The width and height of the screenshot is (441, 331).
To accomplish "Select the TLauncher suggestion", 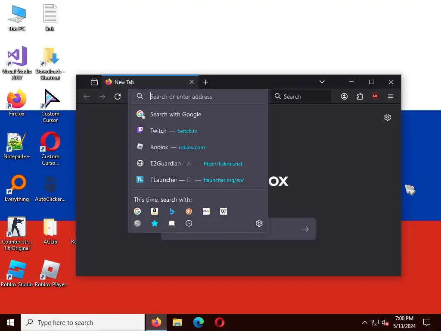I will coord(198,180).
